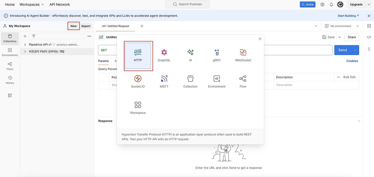Open Postman settings gear
The image size is (374, 177).
pyautogui.click(x=323, y=4)
